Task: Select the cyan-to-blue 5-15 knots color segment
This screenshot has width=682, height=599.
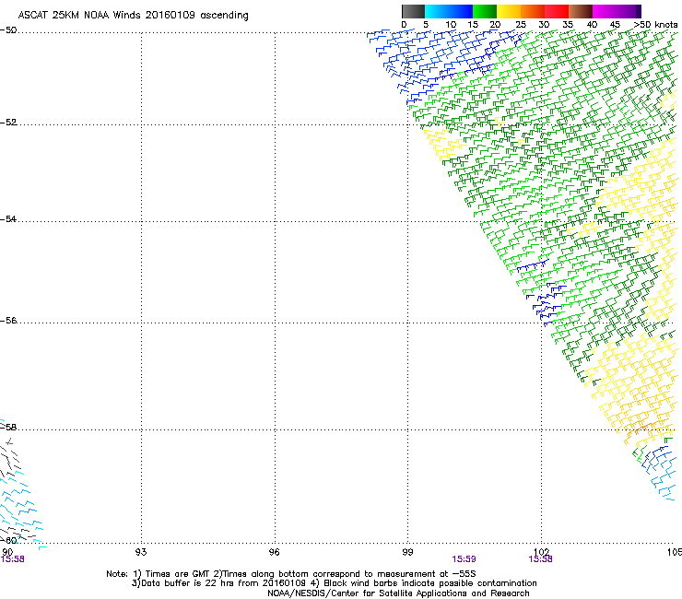Action: coord(449,11)
